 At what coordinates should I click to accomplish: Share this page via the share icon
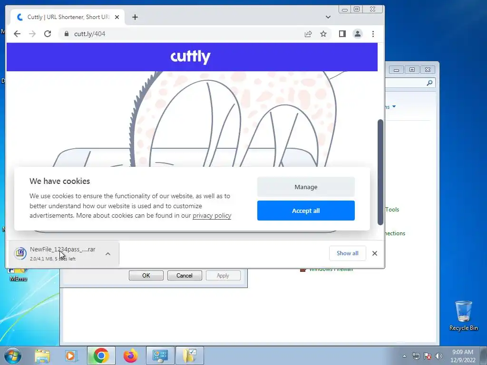pos(308,34)
